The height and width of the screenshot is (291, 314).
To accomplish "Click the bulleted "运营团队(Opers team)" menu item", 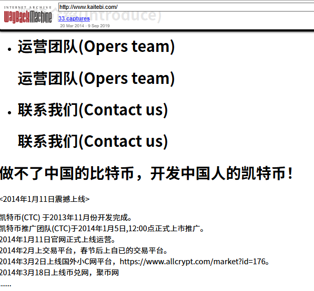I will (96, 47).
